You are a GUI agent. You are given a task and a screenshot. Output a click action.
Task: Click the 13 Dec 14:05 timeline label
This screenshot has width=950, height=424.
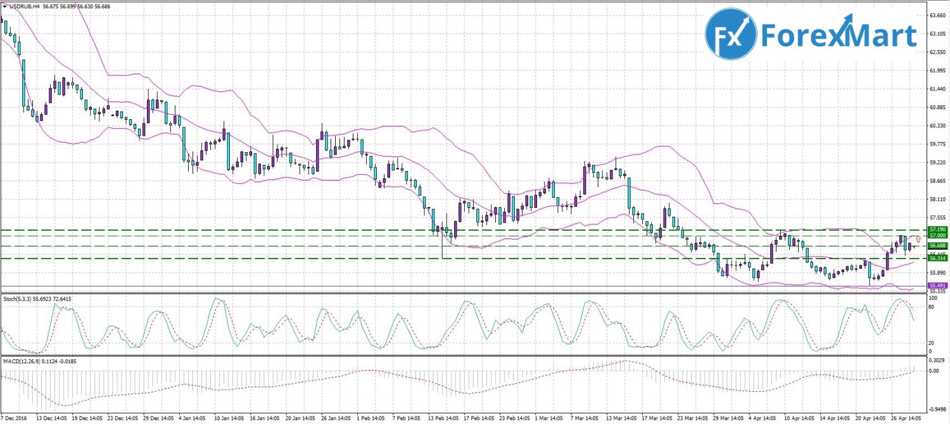pyautogui.click(x=53, y=419)
